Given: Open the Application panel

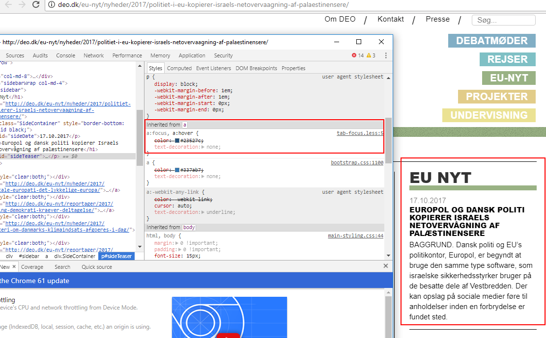Looking at the screenshot, I should tap(192, 55).
